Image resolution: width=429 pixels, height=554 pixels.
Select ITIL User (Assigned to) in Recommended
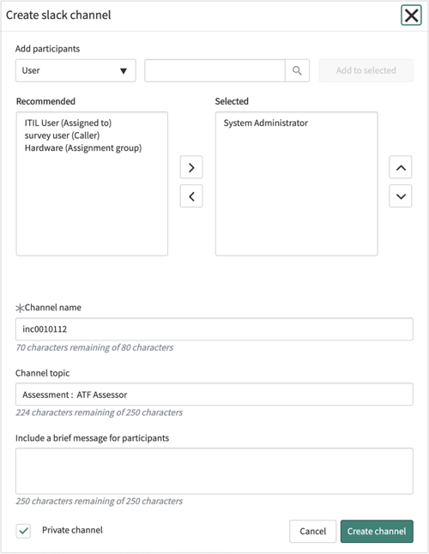[x=68, y=123]
